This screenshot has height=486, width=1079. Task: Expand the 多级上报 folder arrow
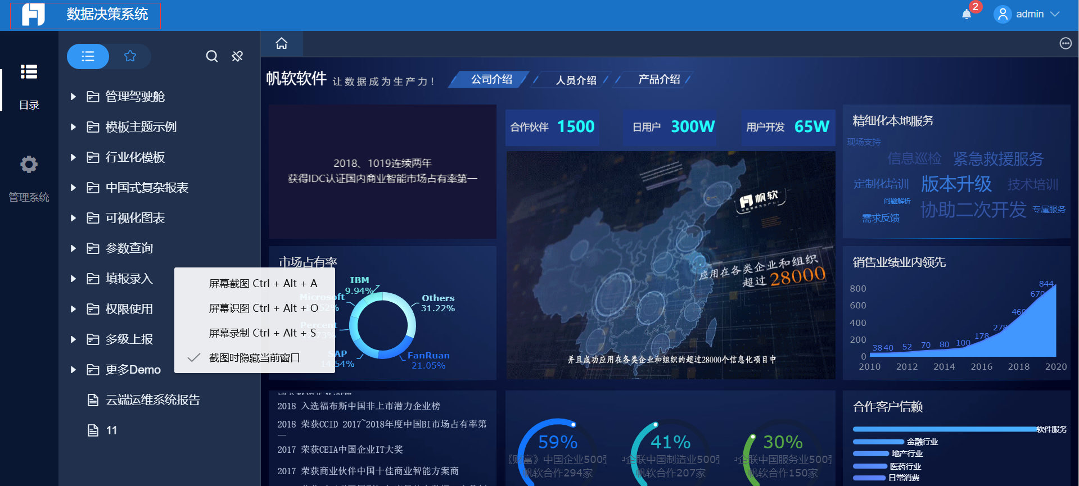click(x=73, y=339)
